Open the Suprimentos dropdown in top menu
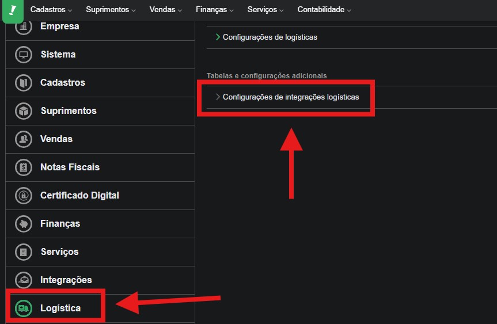The image size is (497, 324). click(111, 10)
